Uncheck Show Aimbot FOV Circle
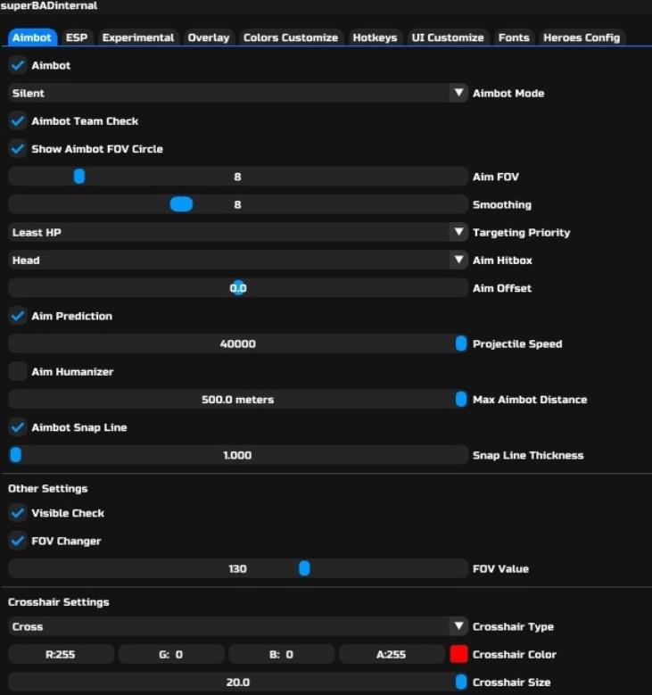The width and height of the screenshot is (652, 695). click(17, 149)
